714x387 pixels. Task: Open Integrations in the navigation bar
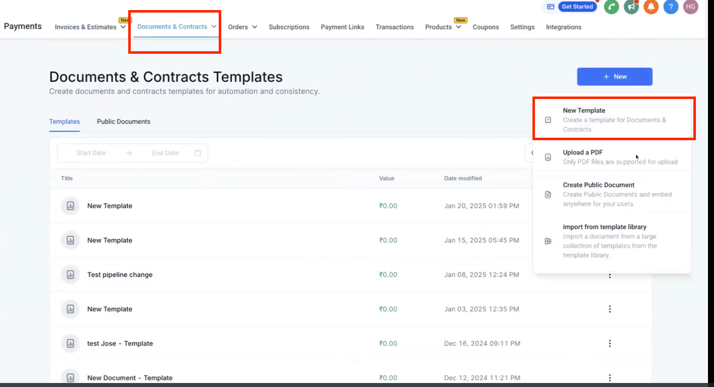(564, 27)
